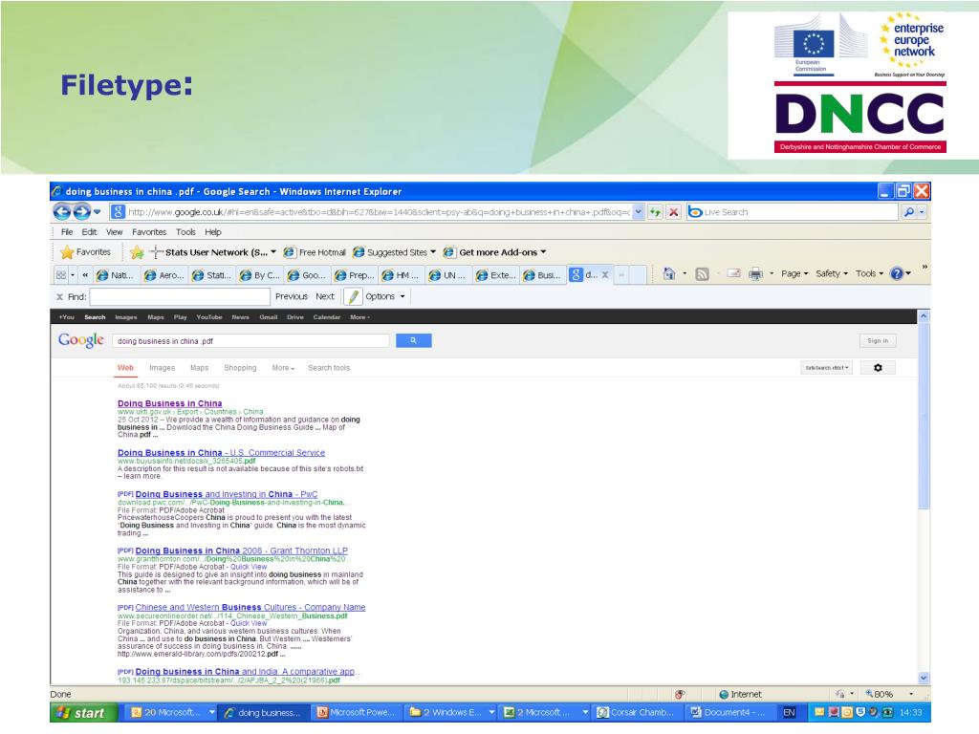Expand Find bar Options dropdown
The image size is (979, 734).
(x=385, y=296)
